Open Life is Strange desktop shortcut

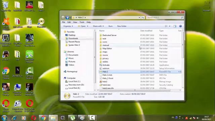pos(6,89)
